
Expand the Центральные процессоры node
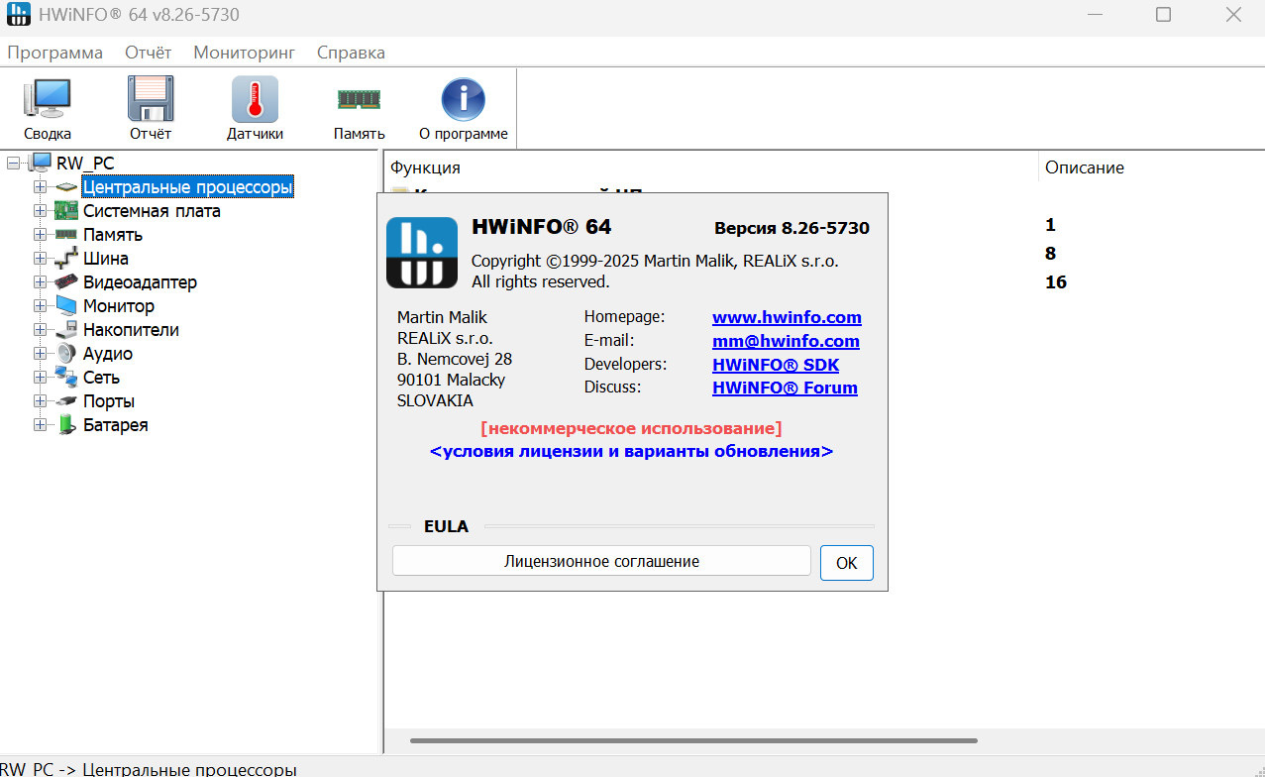point(40,187)
